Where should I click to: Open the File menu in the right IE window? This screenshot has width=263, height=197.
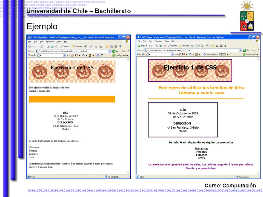(x=139, y=41)
